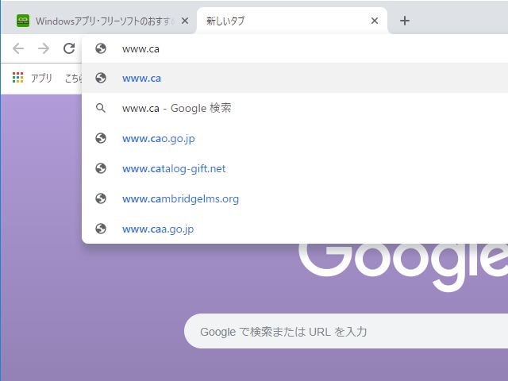This screenshot has width=508, height=381.
Task: Switch to the Windowsアプリ・フリーソフト tab
Action: pyautogui.click(x=98, y=21)
